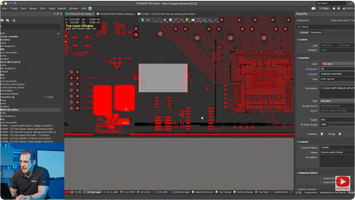Screen dimensions: 355x200
Task: Click the L2_GND green layer color swatch
Action: [x=104, y=192]
